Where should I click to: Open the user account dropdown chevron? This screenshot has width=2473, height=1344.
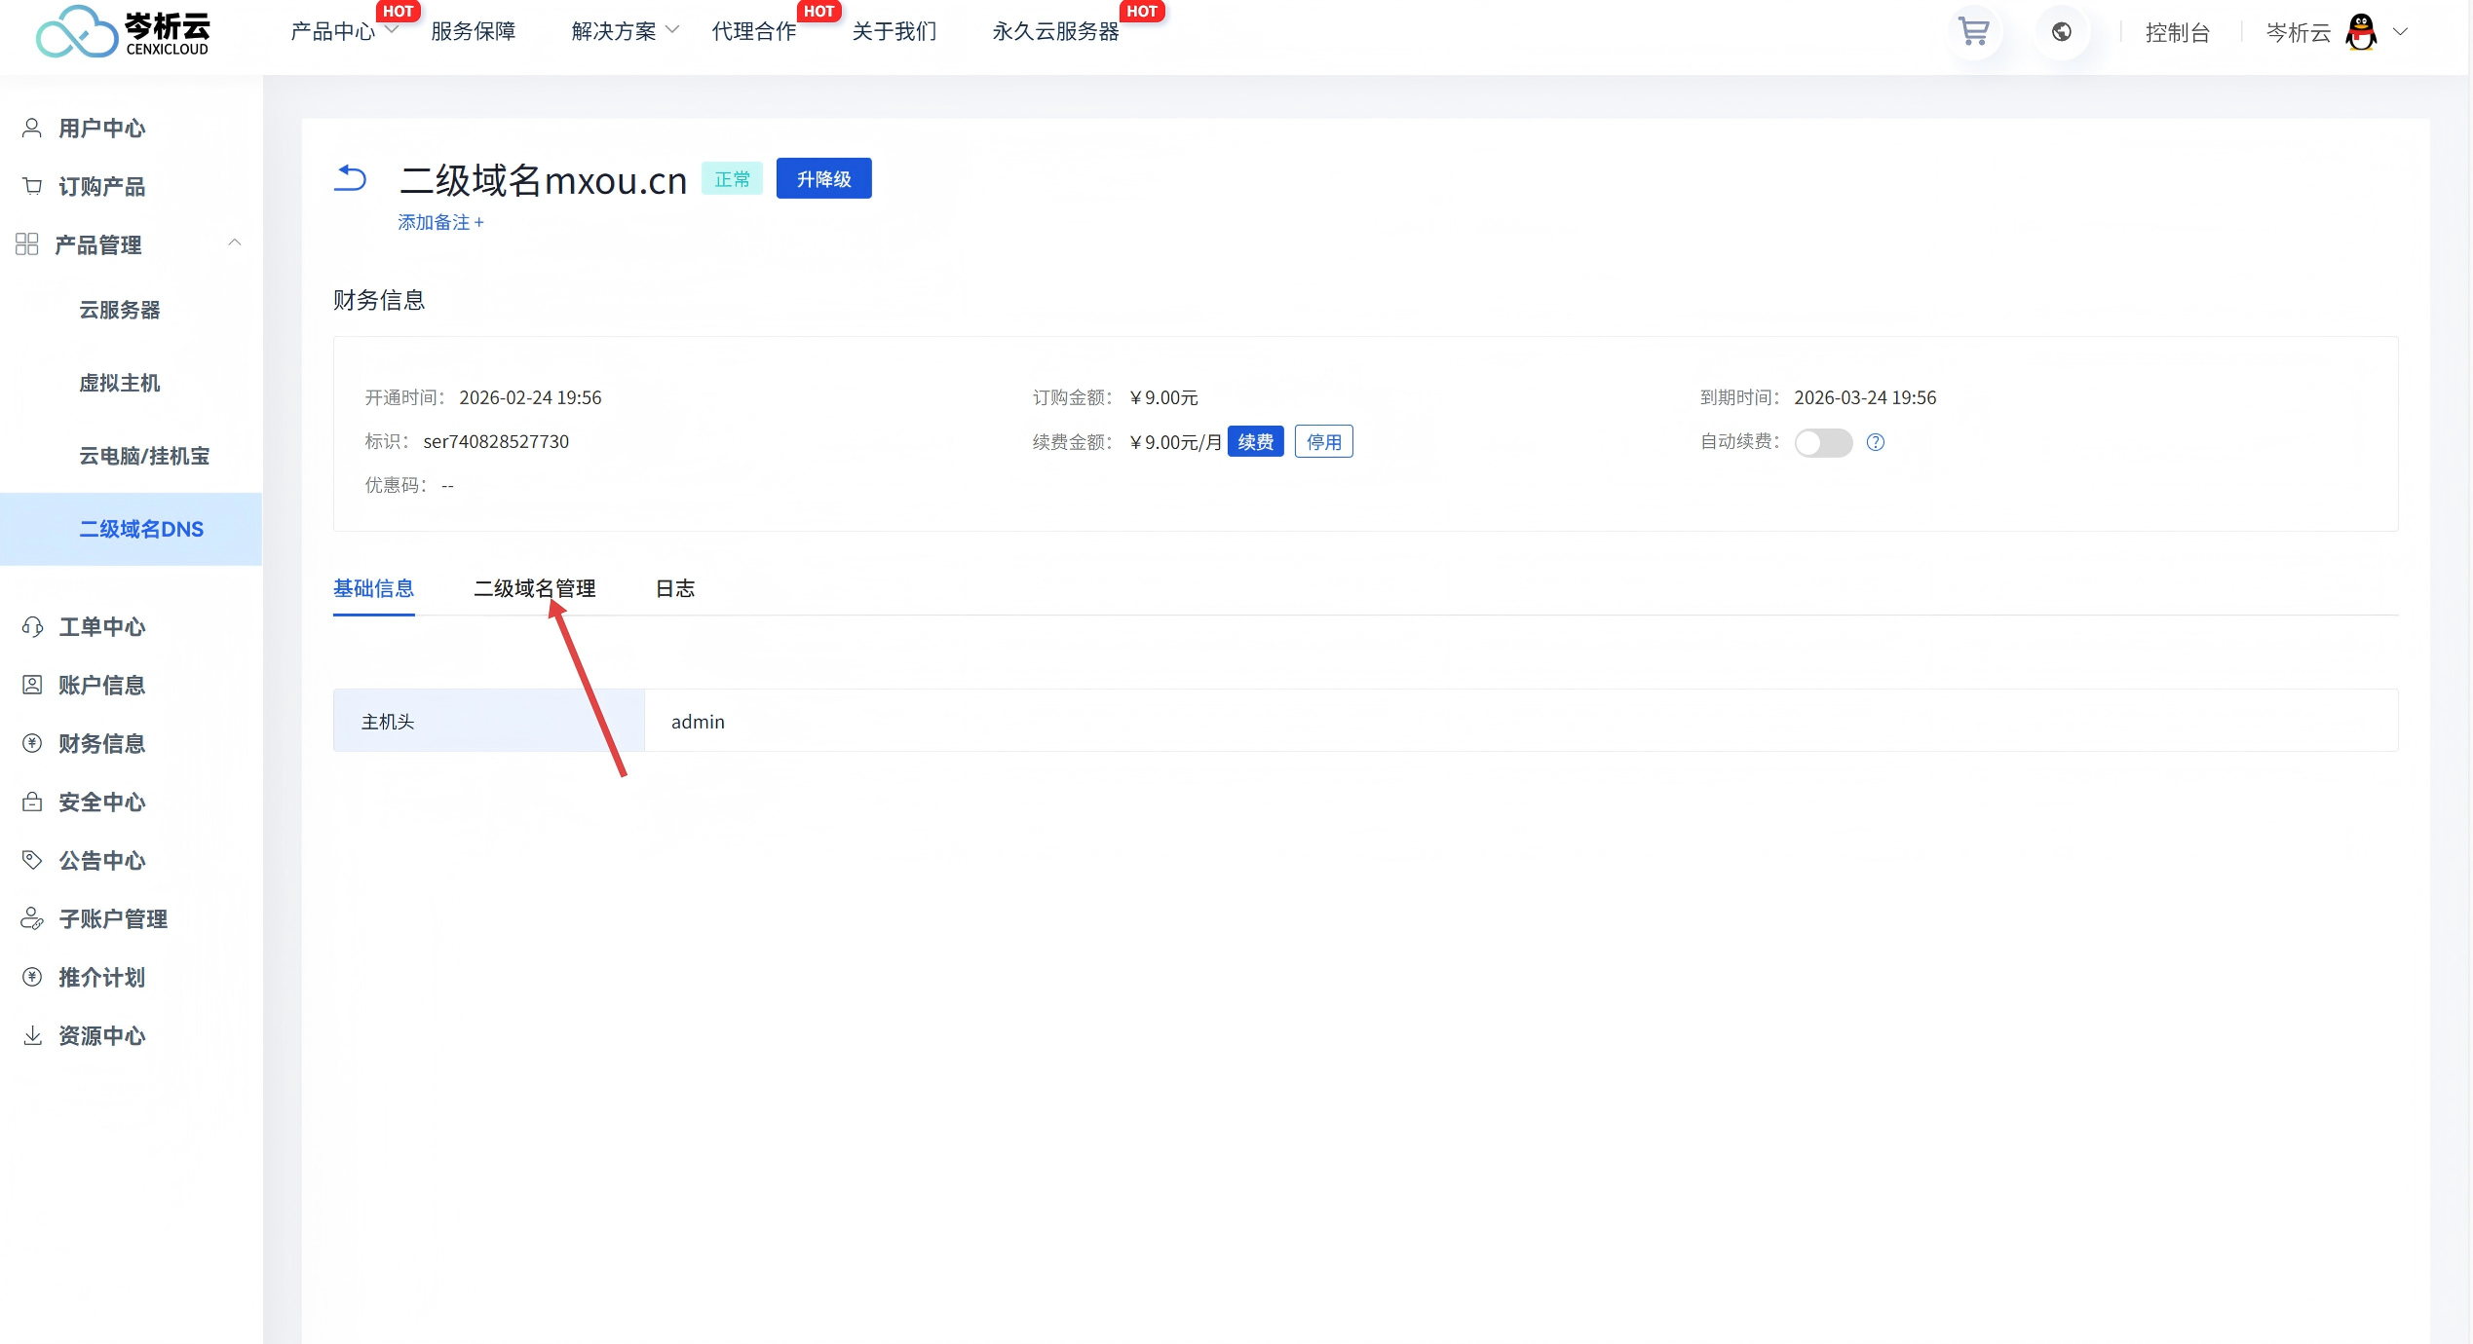point(2401,32)
